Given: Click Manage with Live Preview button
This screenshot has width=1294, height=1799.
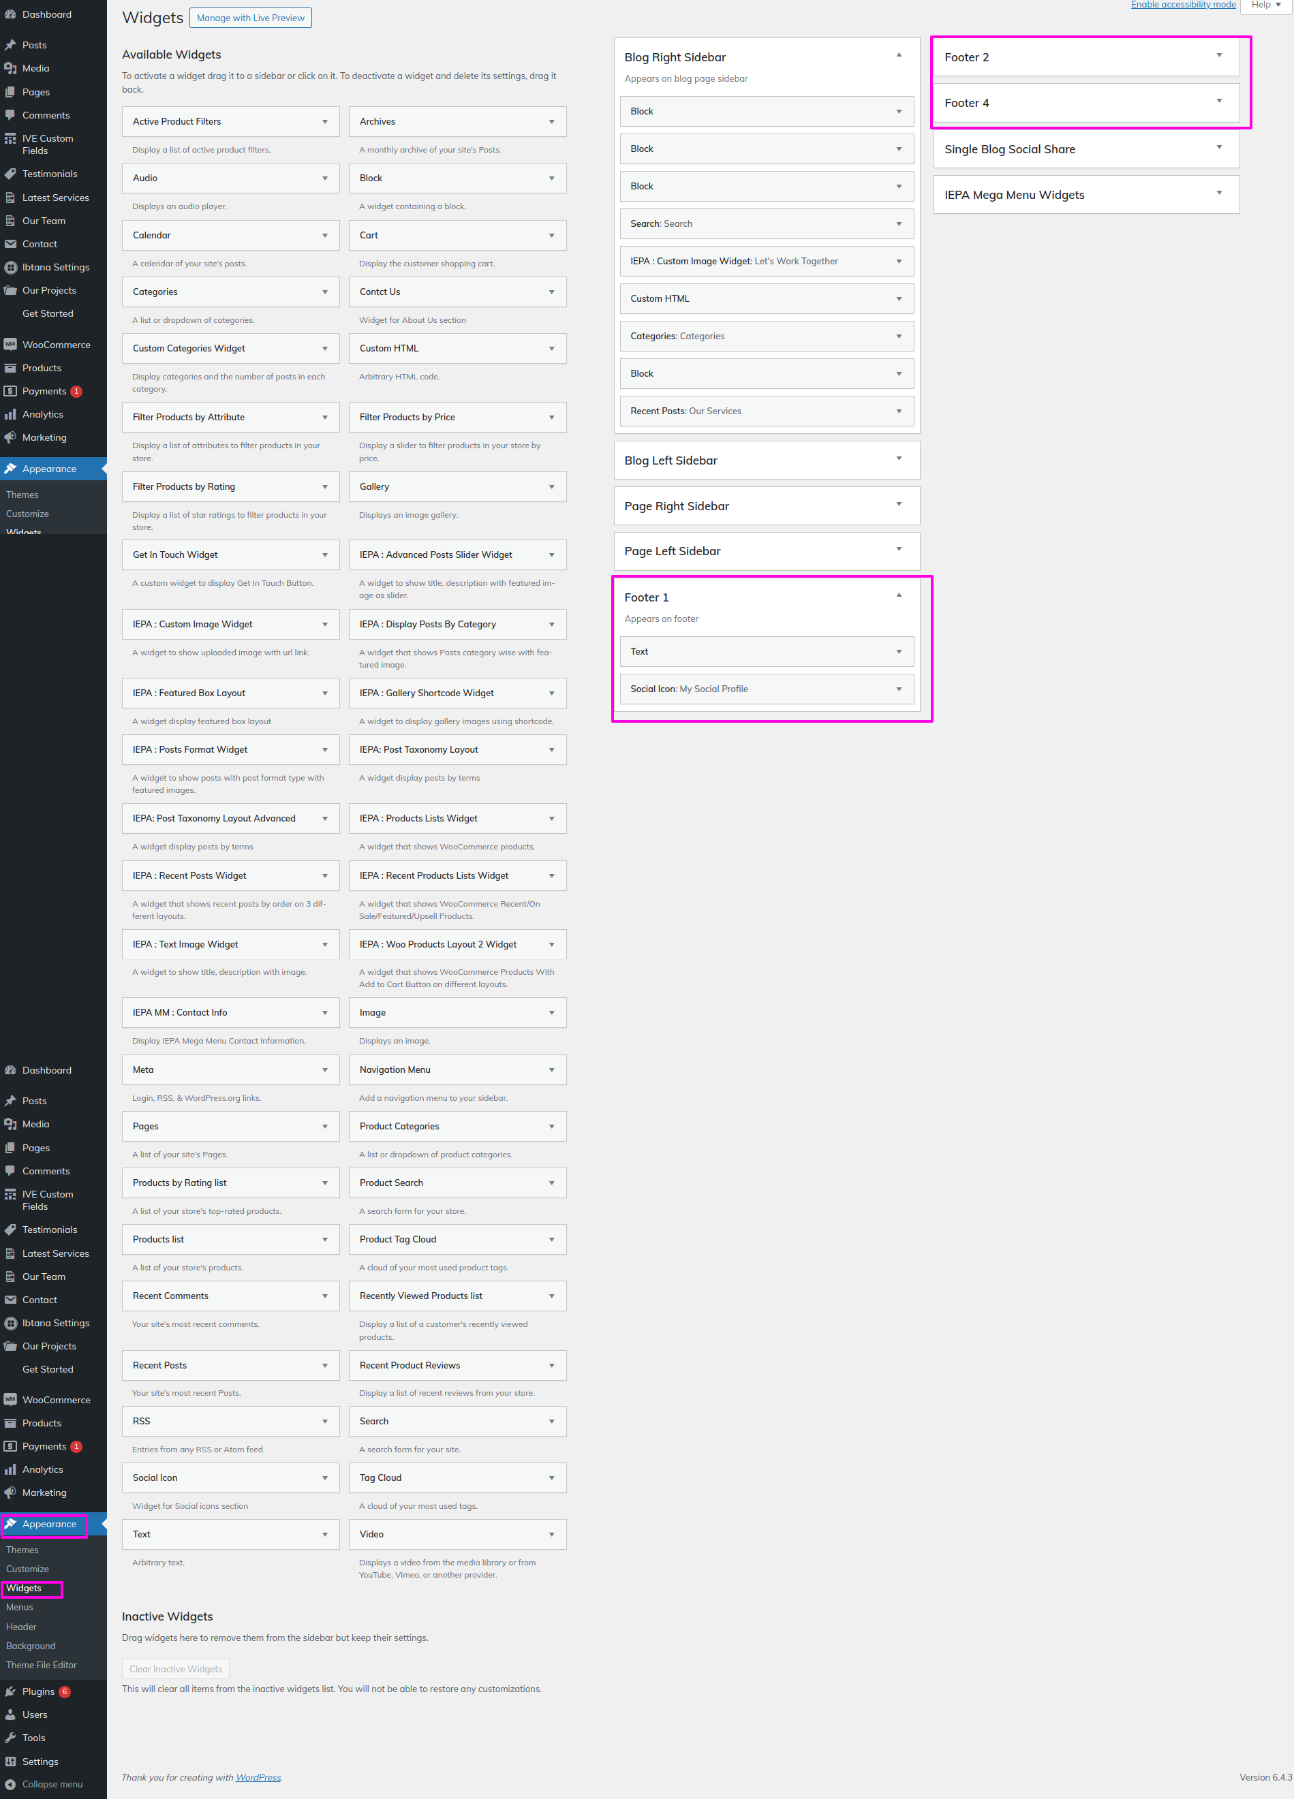Looking at the screenshot, I should (250, 18).
